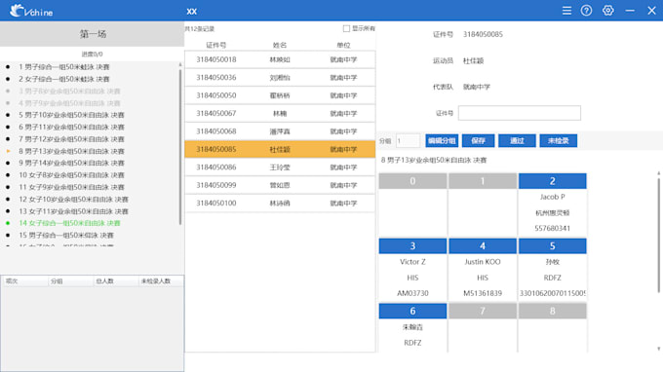Sort by the 单位 column header
Viewport: 663px width, 372px height.
click(x=343, y=45)
